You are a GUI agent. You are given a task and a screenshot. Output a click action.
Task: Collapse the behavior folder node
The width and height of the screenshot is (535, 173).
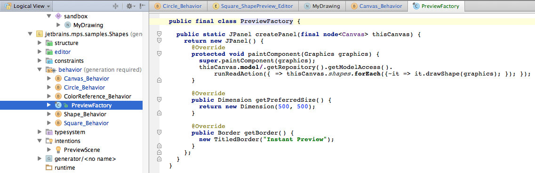pos(40,70)
